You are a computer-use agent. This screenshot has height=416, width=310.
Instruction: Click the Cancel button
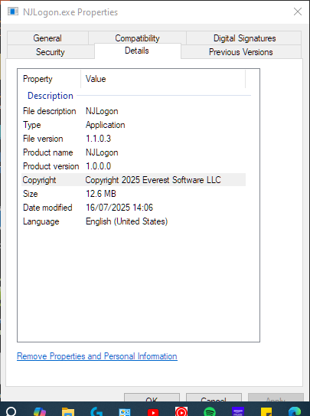(214, 398)
